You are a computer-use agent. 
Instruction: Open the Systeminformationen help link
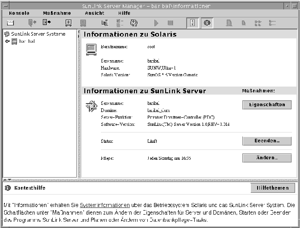click(105, 205)
